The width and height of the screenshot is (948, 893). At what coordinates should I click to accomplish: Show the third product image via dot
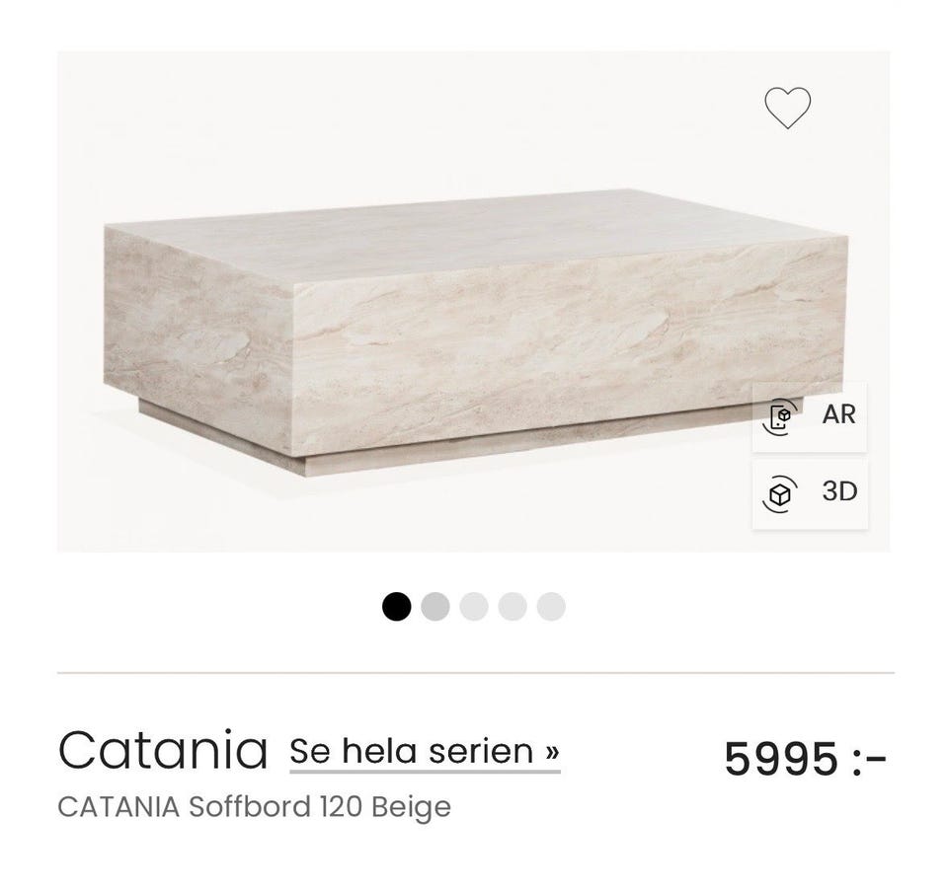coord(474,606)
